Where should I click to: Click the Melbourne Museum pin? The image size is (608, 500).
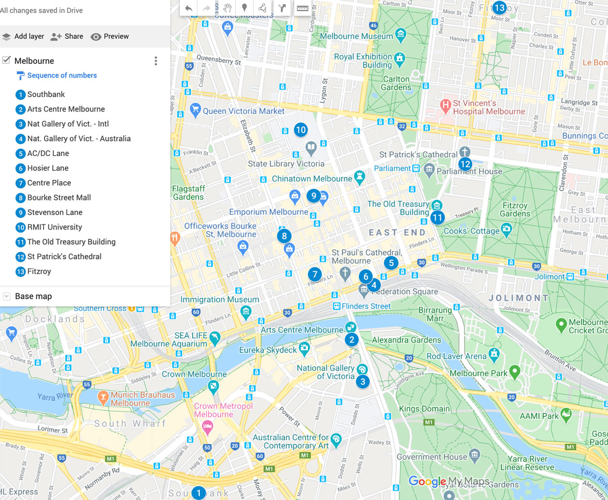pyautogui.click(x=401, y=35)
